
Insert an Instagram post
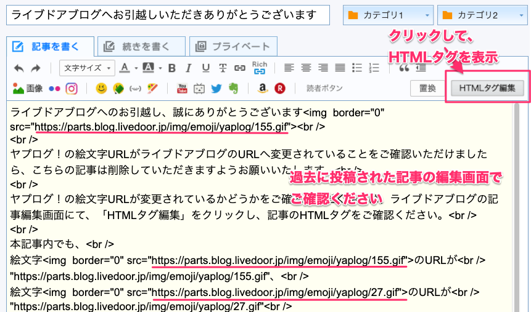pyautogui.click(x=72, y=89)
